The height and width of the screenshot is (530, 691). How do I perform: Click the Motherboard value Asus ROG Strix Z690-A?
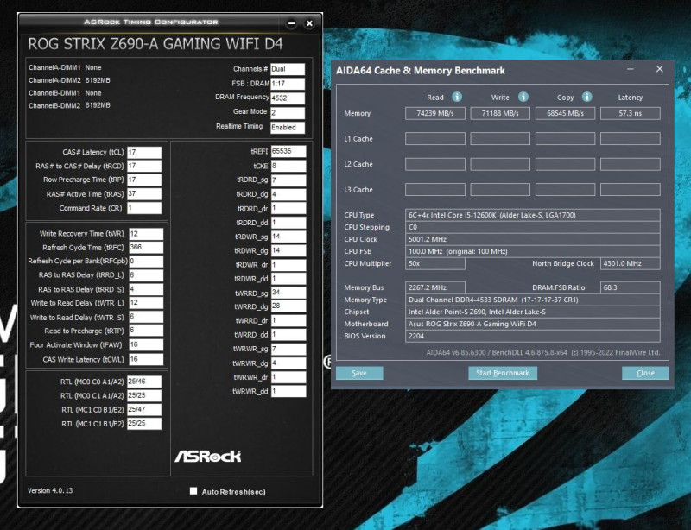coord(532,324)
